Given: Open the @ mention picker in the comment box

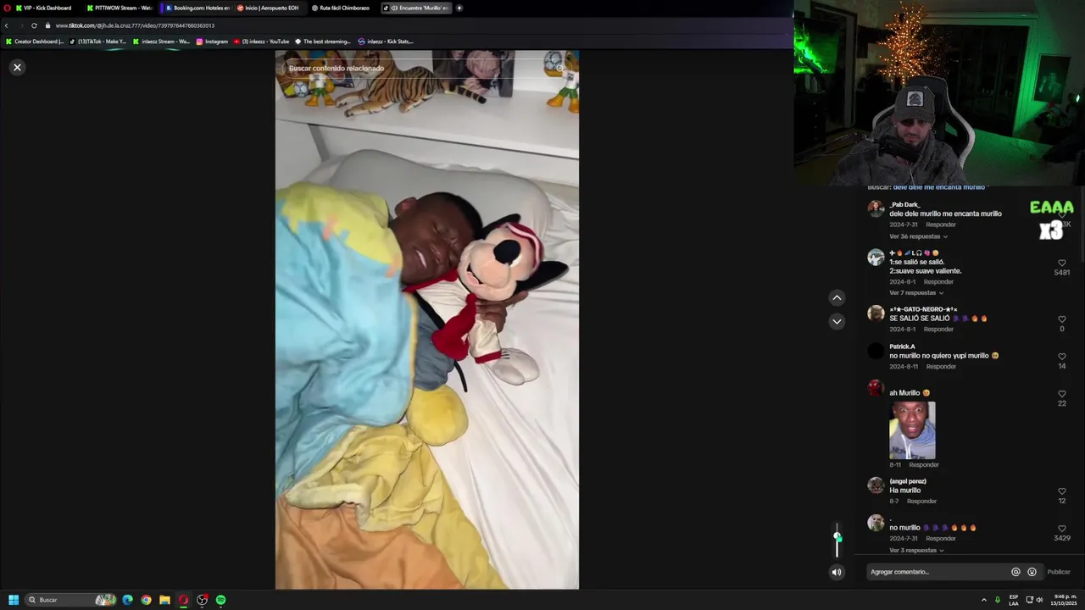Looking at the screenshot, I should pos(1015,572).
